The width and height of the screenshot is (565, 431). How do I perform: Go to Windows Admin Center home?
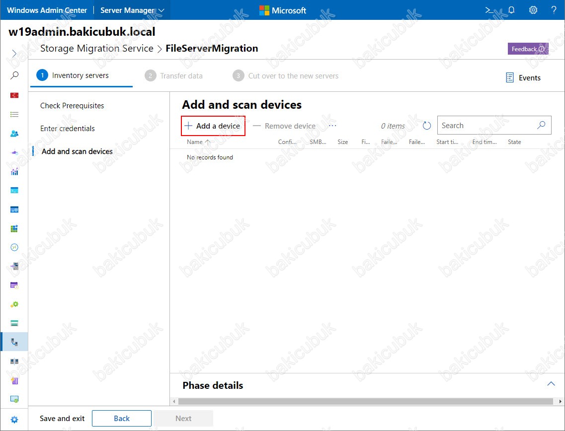47,10
